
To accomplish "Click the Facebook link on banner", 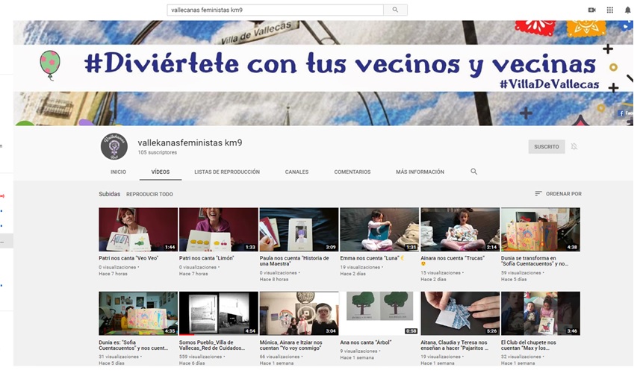I will [625, 113].
